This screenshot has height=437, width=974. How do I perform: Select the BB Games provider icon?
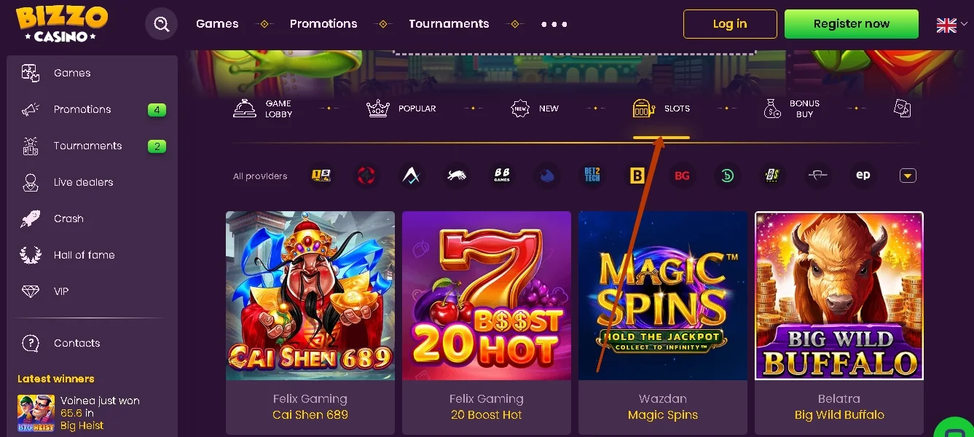coord(502,176)
